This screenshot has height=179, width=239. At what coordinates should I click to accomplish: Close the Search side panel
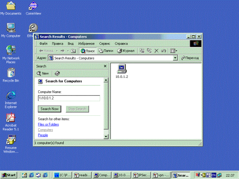tap(105, 66)
